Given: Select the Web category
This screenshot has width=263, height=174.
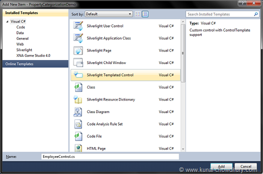Looking at the screenshot, I should [x=20, y=44].
